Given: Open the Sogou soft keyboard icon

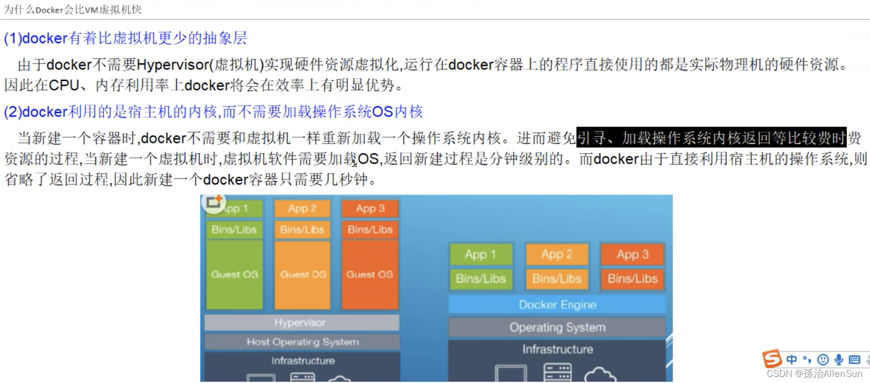Looking at the screenshot, I should click(x=855, y=360).
